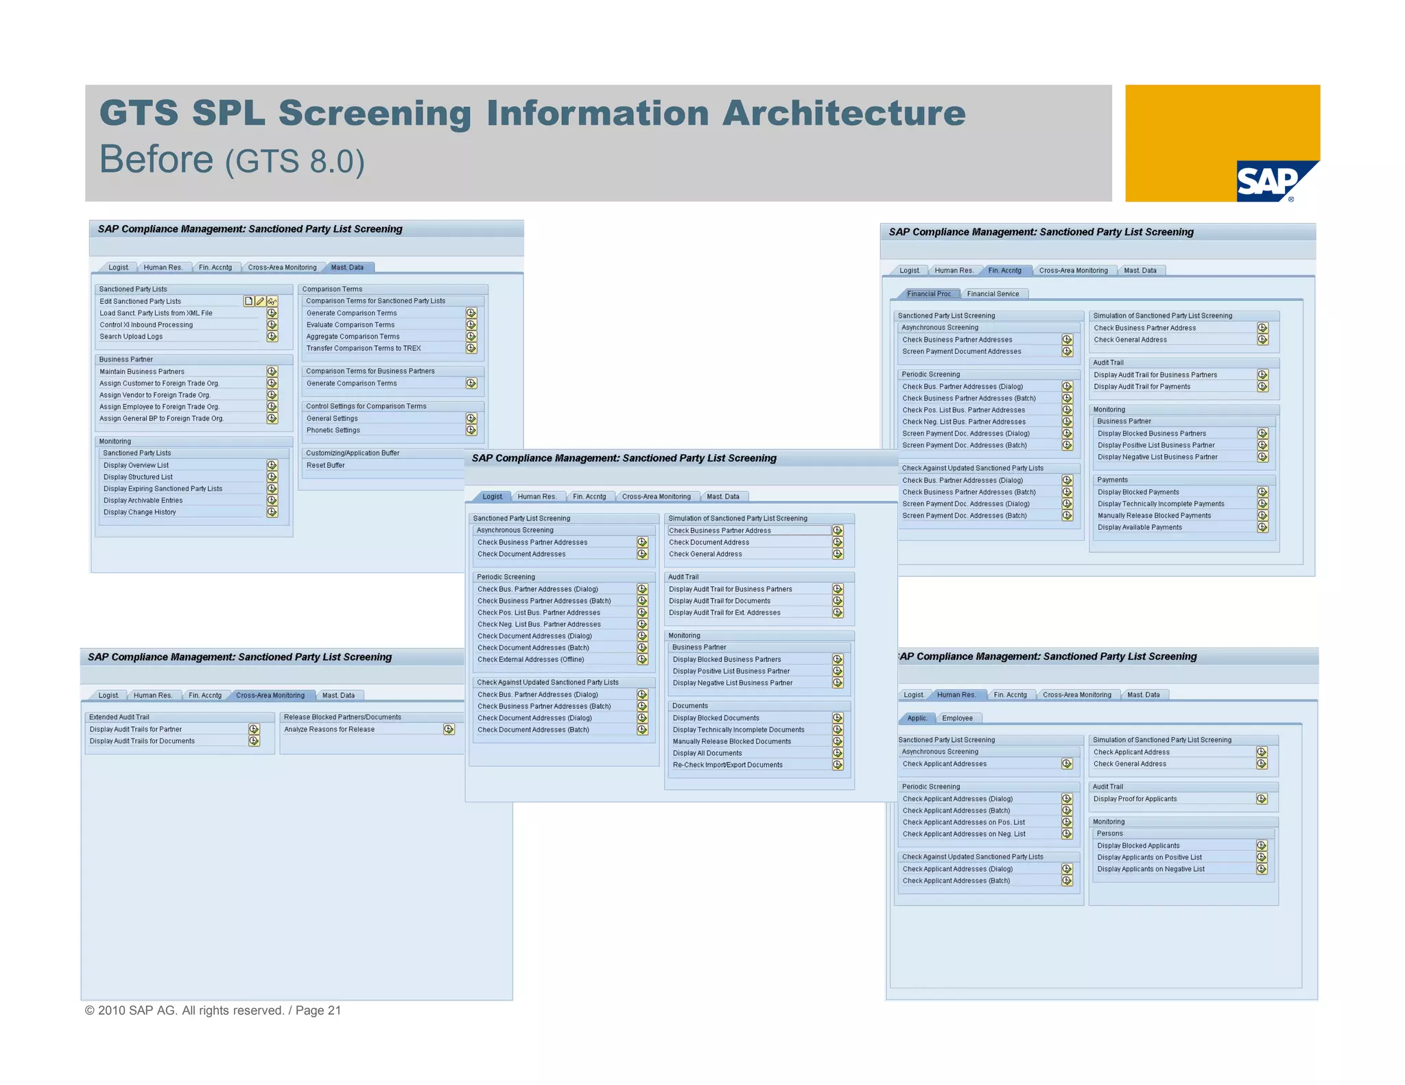Viewport: 1405px width, 1085px height.
Task: Click execute icon for Display Technically Incomplete Payments
Action: 1263,503
